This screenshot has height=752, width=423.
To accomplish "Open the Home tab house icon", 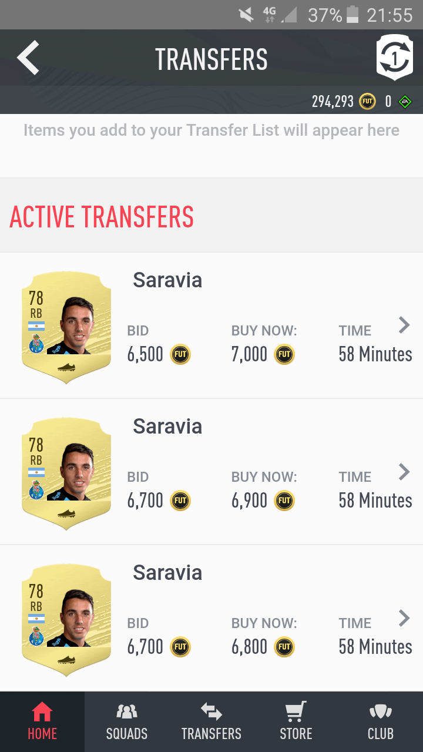I will pos(42,711).
